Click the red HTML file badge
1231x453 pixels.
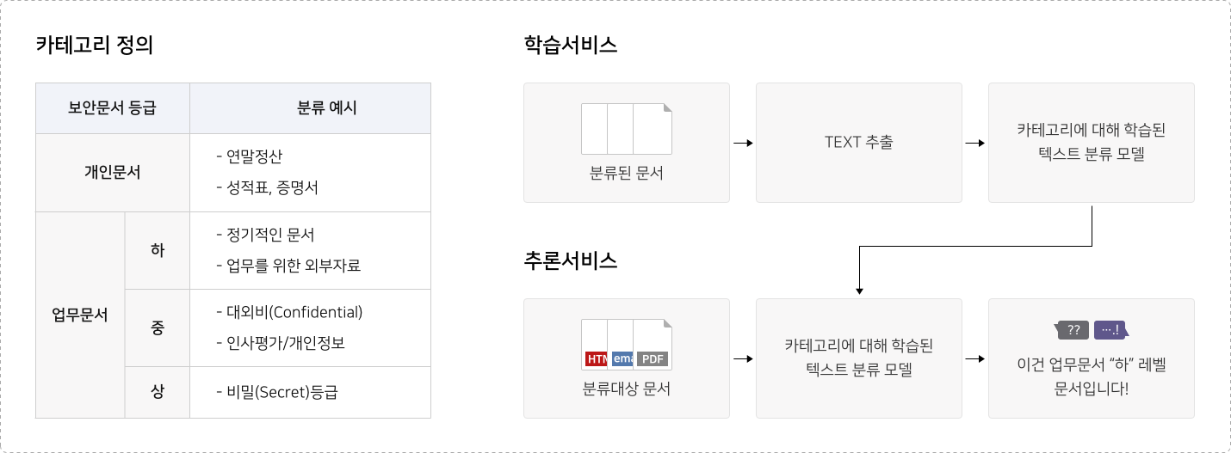[596, 358]
